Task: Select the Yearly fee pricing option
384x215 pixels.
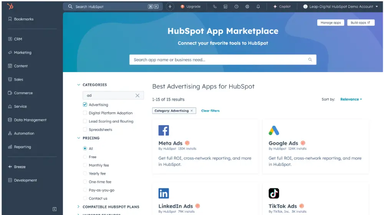Action: click(x=85, y=174)
